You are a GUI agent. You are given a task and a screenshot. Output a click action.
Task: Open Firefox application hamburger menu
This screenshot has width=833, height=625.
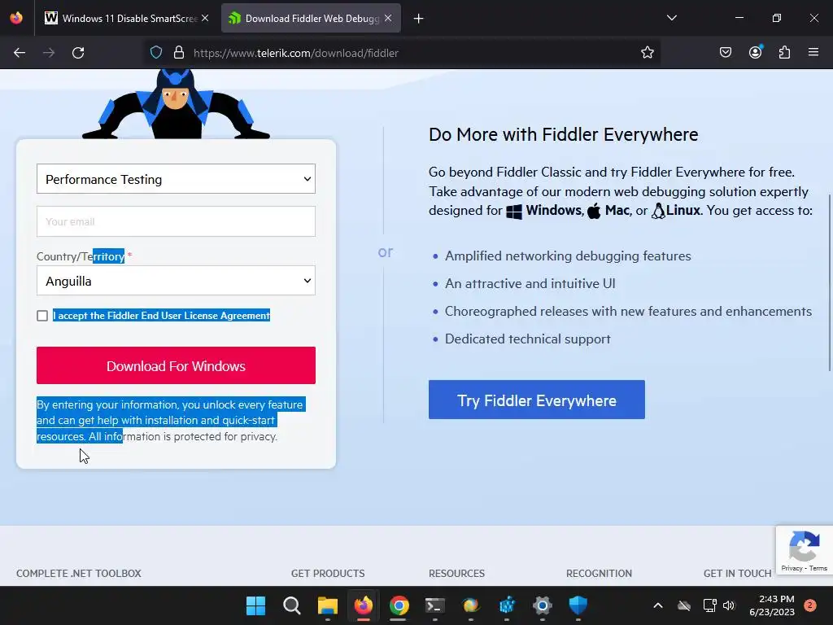pyautogui.click(x=813, y=53)
